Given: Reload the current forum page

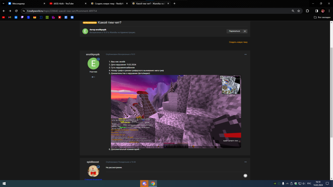Looking at the screenshot, I should click(x=16, y=11).
